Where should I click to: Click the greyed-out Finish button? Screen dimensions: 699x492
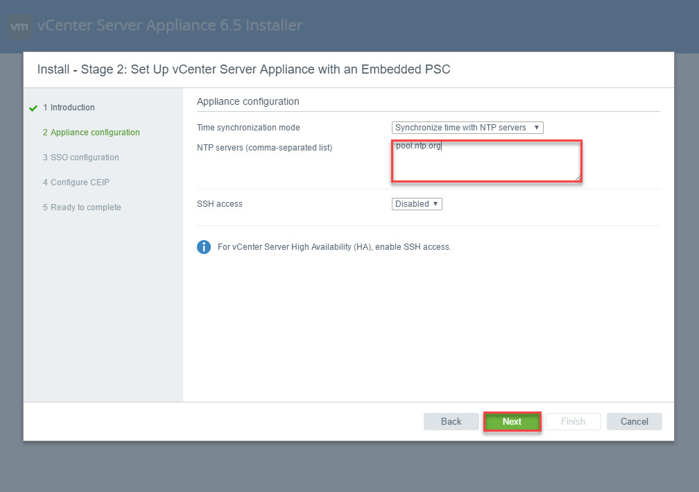point(573,421)
